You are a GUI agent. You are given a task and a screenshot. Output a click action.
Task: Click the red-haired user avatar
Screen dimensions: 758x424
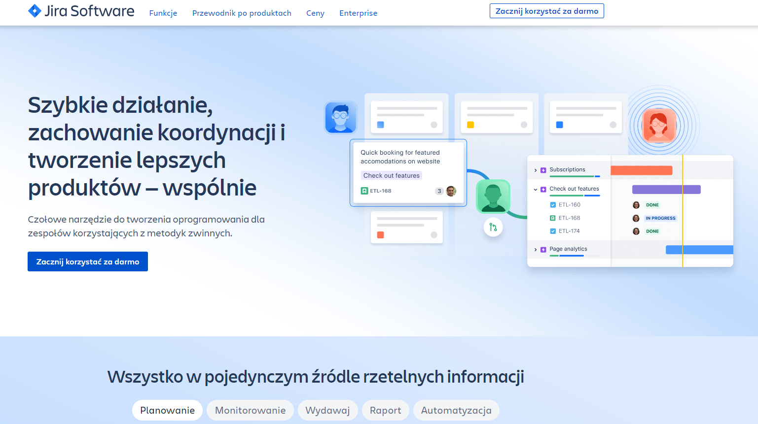659,126
